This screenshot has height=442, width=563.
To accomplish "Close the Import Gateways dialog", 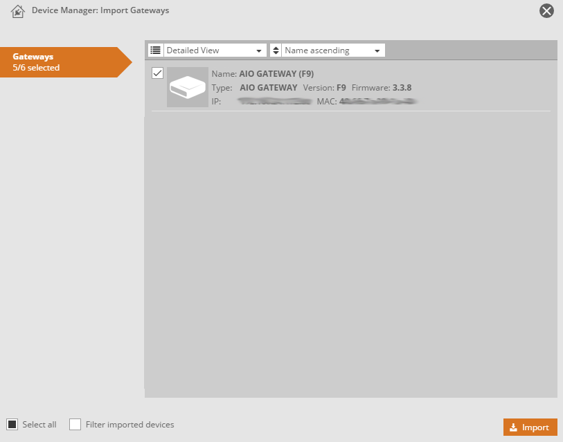I will click(546, 11).
